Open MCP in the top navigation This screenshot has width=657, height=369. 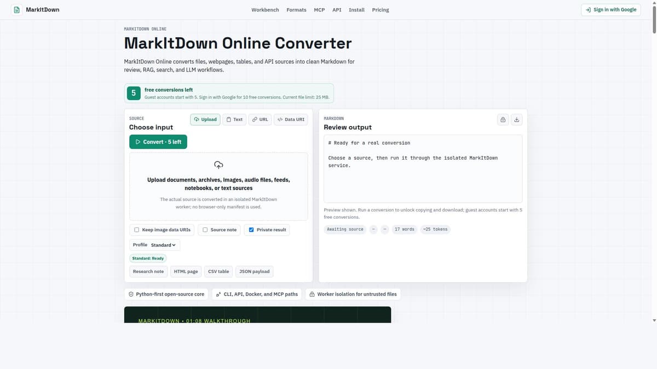[x=319, y=10]
